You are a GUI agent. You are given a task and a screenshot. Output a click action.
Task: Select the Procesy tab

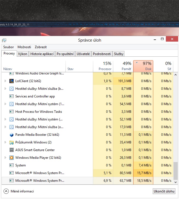tap(9, 53)
